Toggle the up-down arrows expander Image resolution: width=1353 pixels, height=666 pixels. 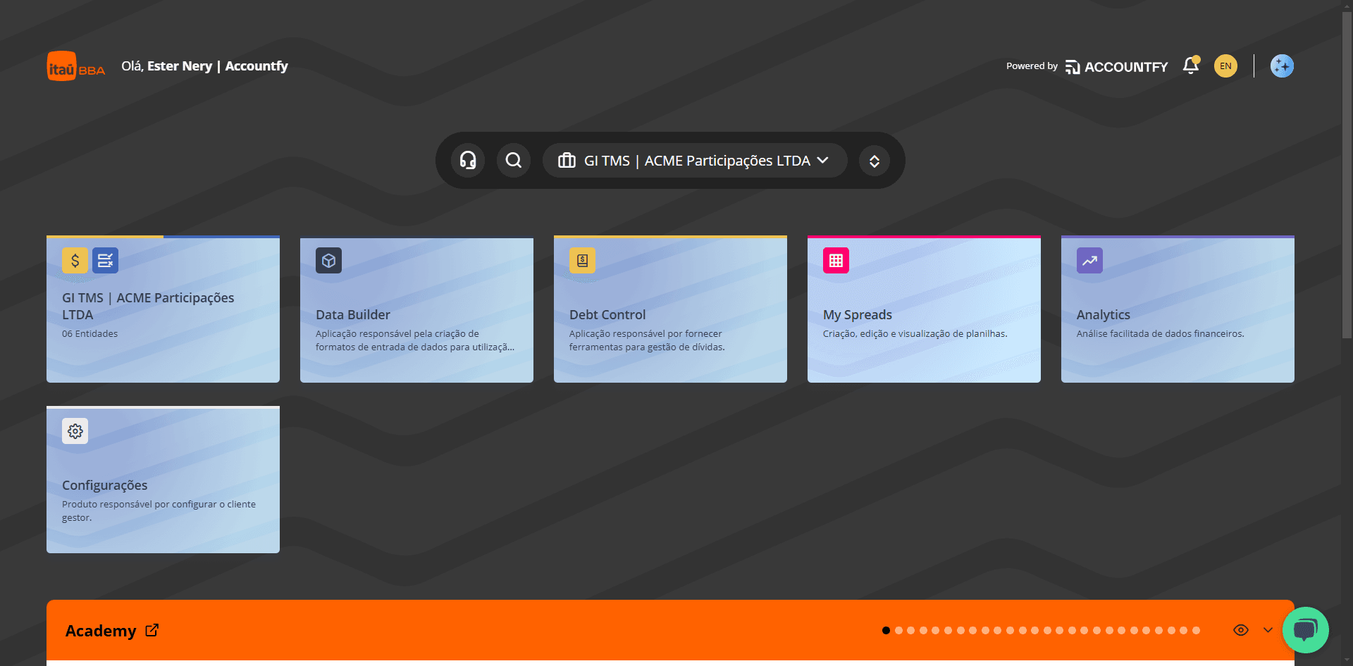pyautogui.click(x=874, y=161)
